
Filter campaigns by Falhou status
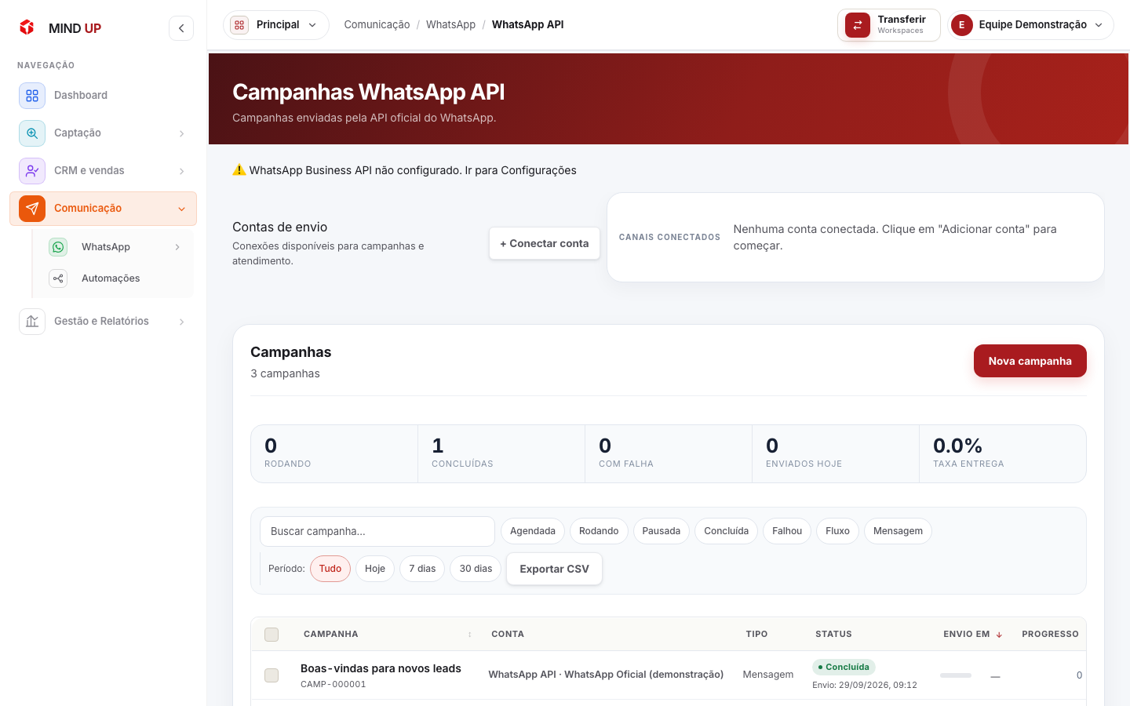pos(787,531)
